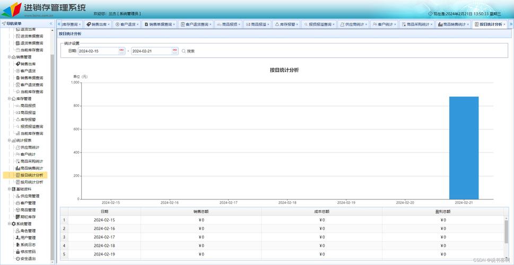Collapse the 库存管理 tree group
Screen dimensions: 514x265
(x=9, y=99)
